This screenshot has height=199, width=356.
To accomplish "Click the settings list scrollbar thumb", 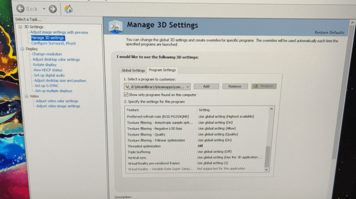I will click(267, 156).
